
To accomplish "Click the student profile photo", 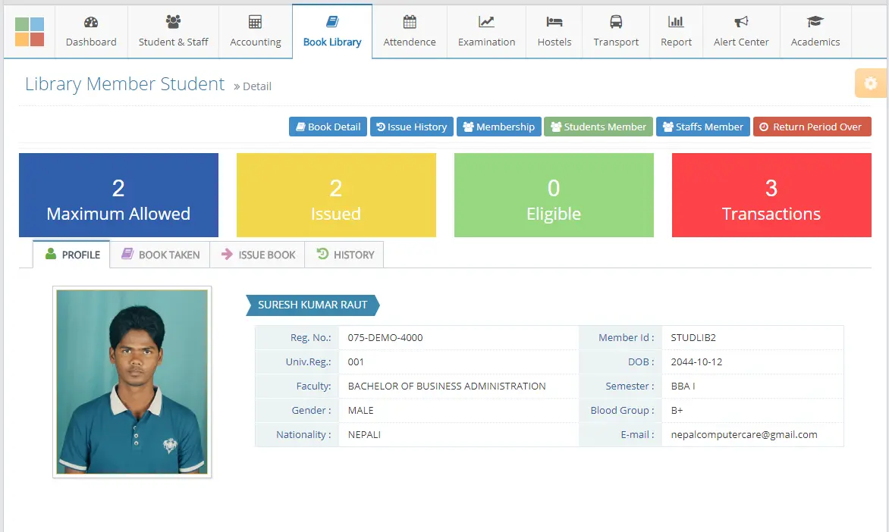I will [131, 381].
